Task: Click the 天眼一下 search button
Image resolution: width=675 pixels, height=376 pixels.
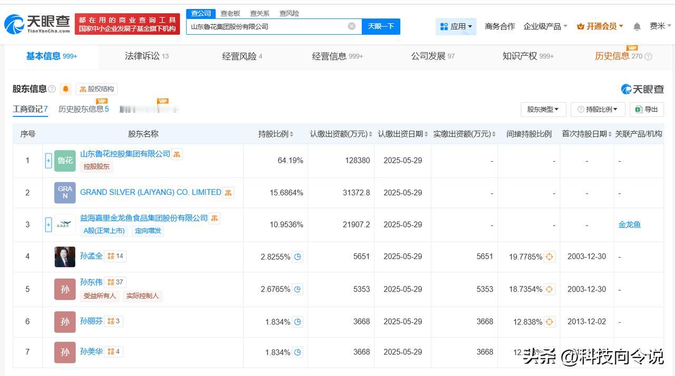Action: coord(381,26)
